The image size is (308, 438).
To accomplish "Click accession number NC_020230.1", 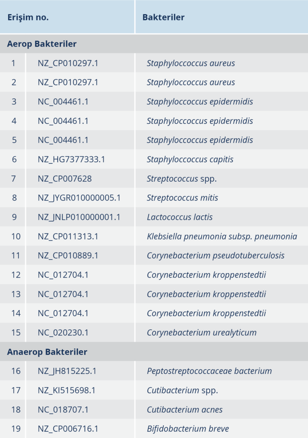I will click(x=63, y=333).
